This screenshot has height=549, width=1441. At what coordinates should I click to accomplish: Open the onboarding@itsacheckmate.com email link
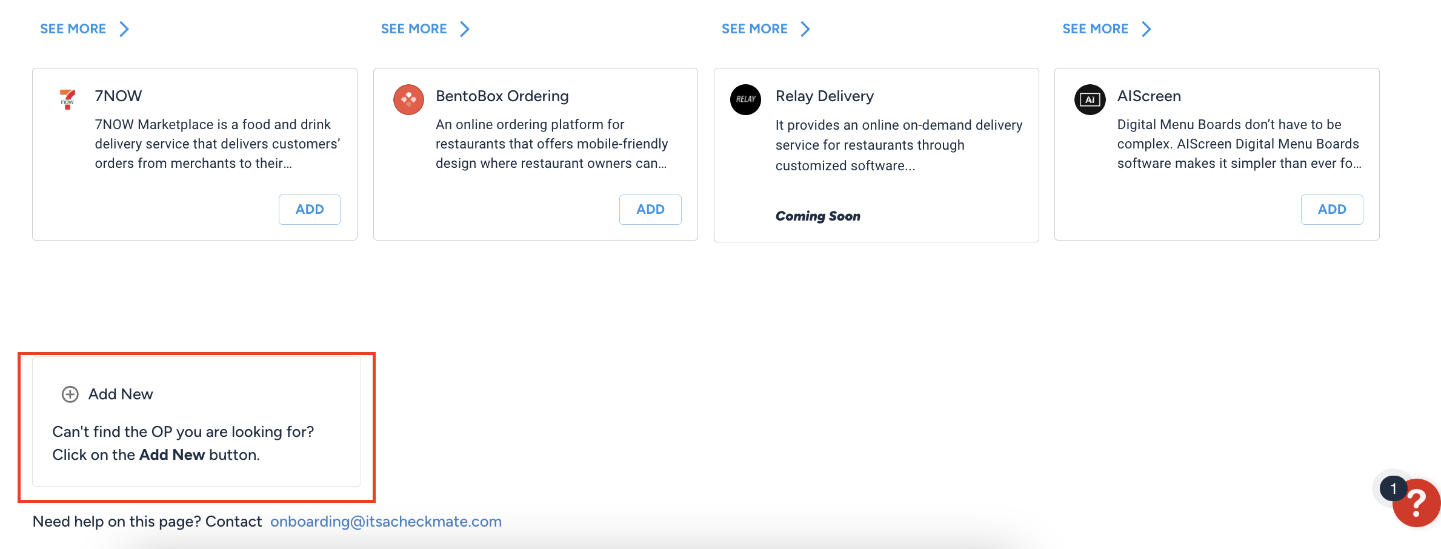[386, 521]
